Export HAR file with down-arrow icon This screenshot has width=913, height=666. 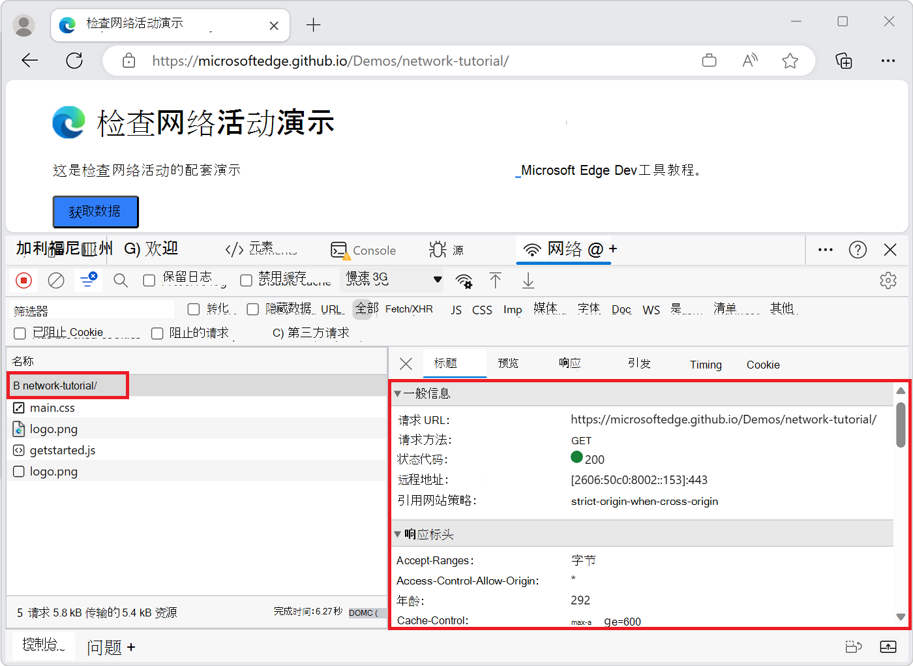tap(528, 280)
